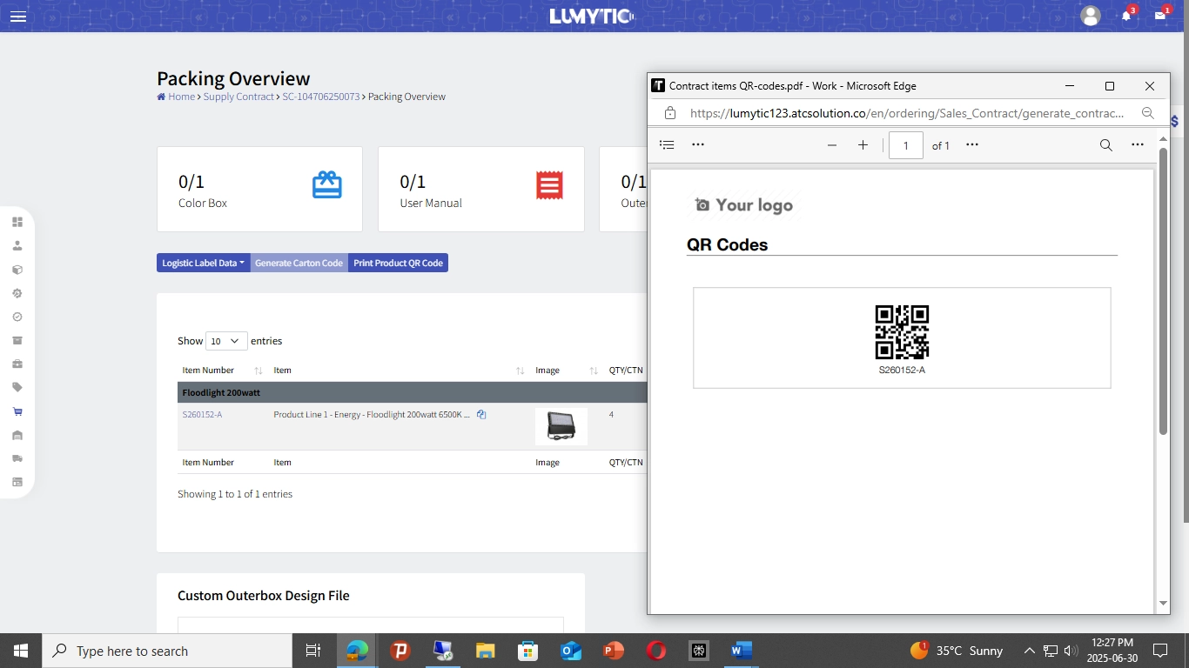Click the Generate Carton Code button
Image resolution: width=1189 pixels, height=668 pixels.
pos(299,262)
